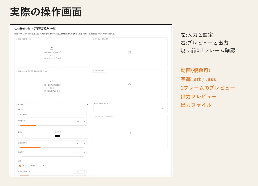
Task: Click クリックしてアップロード in video upload area
Action: (x=52, y=58)
